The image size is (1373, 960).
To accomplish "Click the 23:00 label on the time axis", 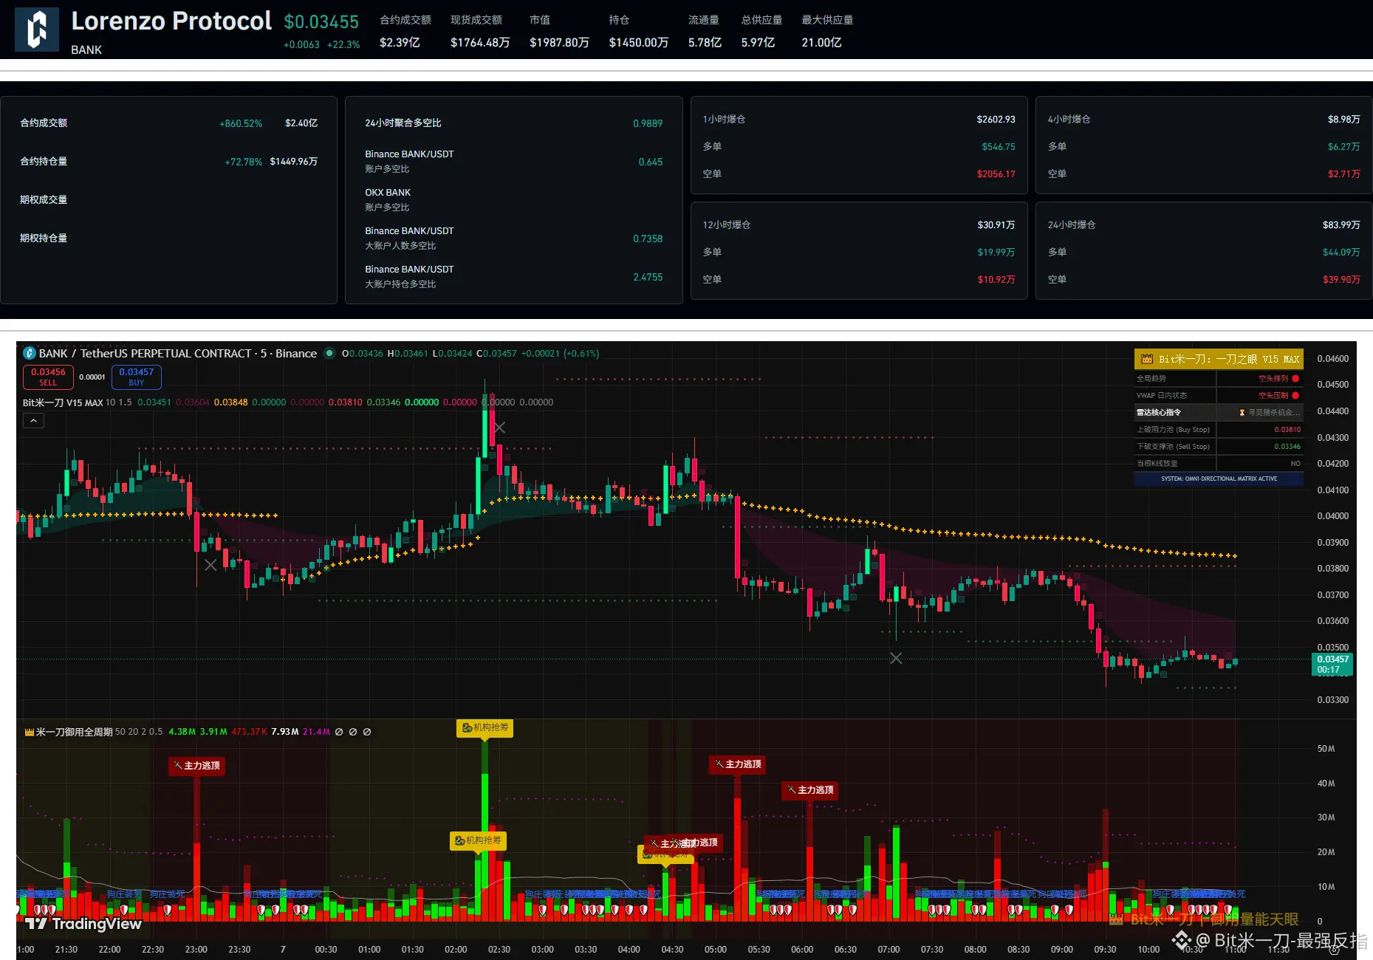I will pyautogui.click(x=196, y=950).
